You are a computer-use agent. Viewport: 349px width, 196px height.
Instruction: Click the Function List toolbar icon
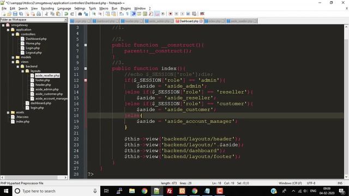[151, 14]
